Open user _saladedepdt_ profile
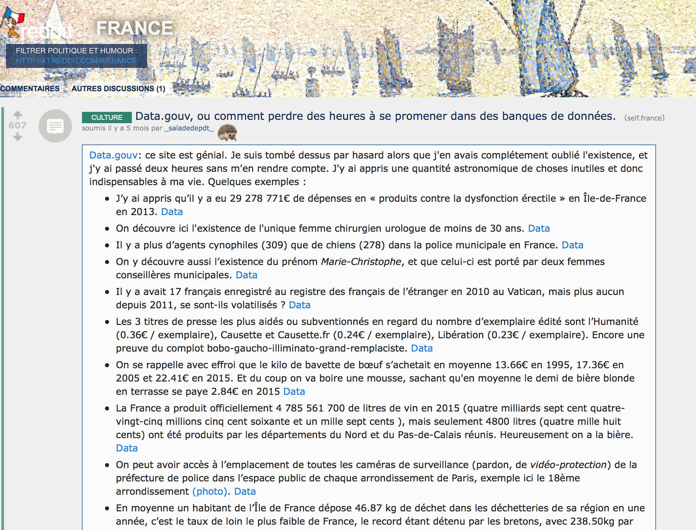The width and height of the screenshot is (696, 530). [189, 128]
